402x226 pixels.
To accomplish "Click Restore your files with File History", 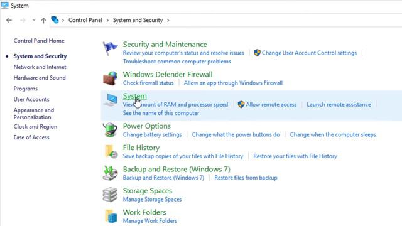I will click(295, 156).
